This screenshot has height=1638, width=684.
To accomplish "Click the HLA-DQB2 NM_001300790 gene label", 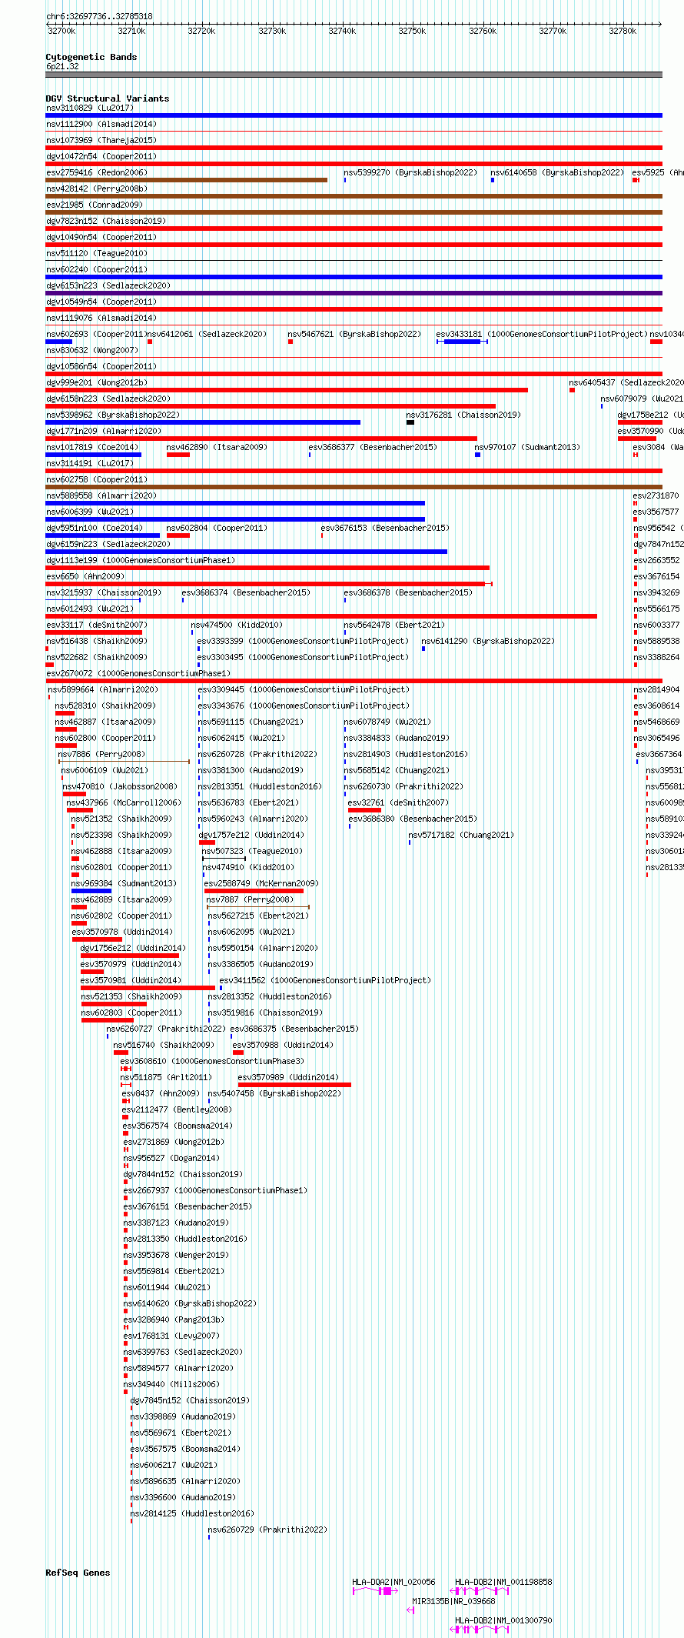I will [x=503, y=1620].
